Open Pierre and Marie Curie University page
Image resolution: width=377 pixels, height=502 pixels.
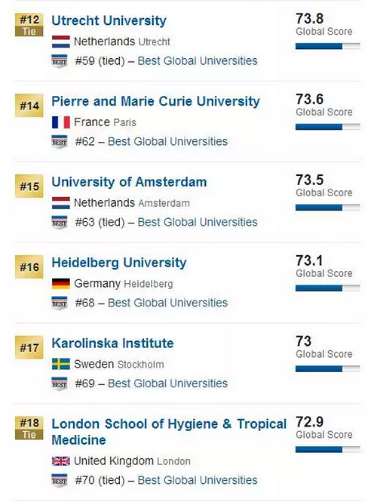156,101
